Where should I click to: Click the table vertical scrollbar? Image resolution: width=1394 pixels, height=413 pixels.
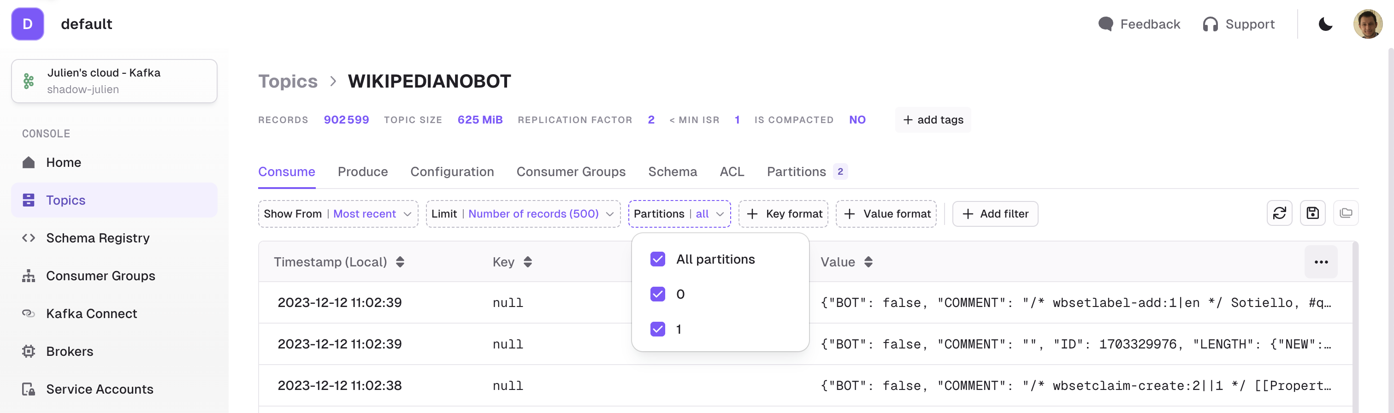tap(1355, 327)
